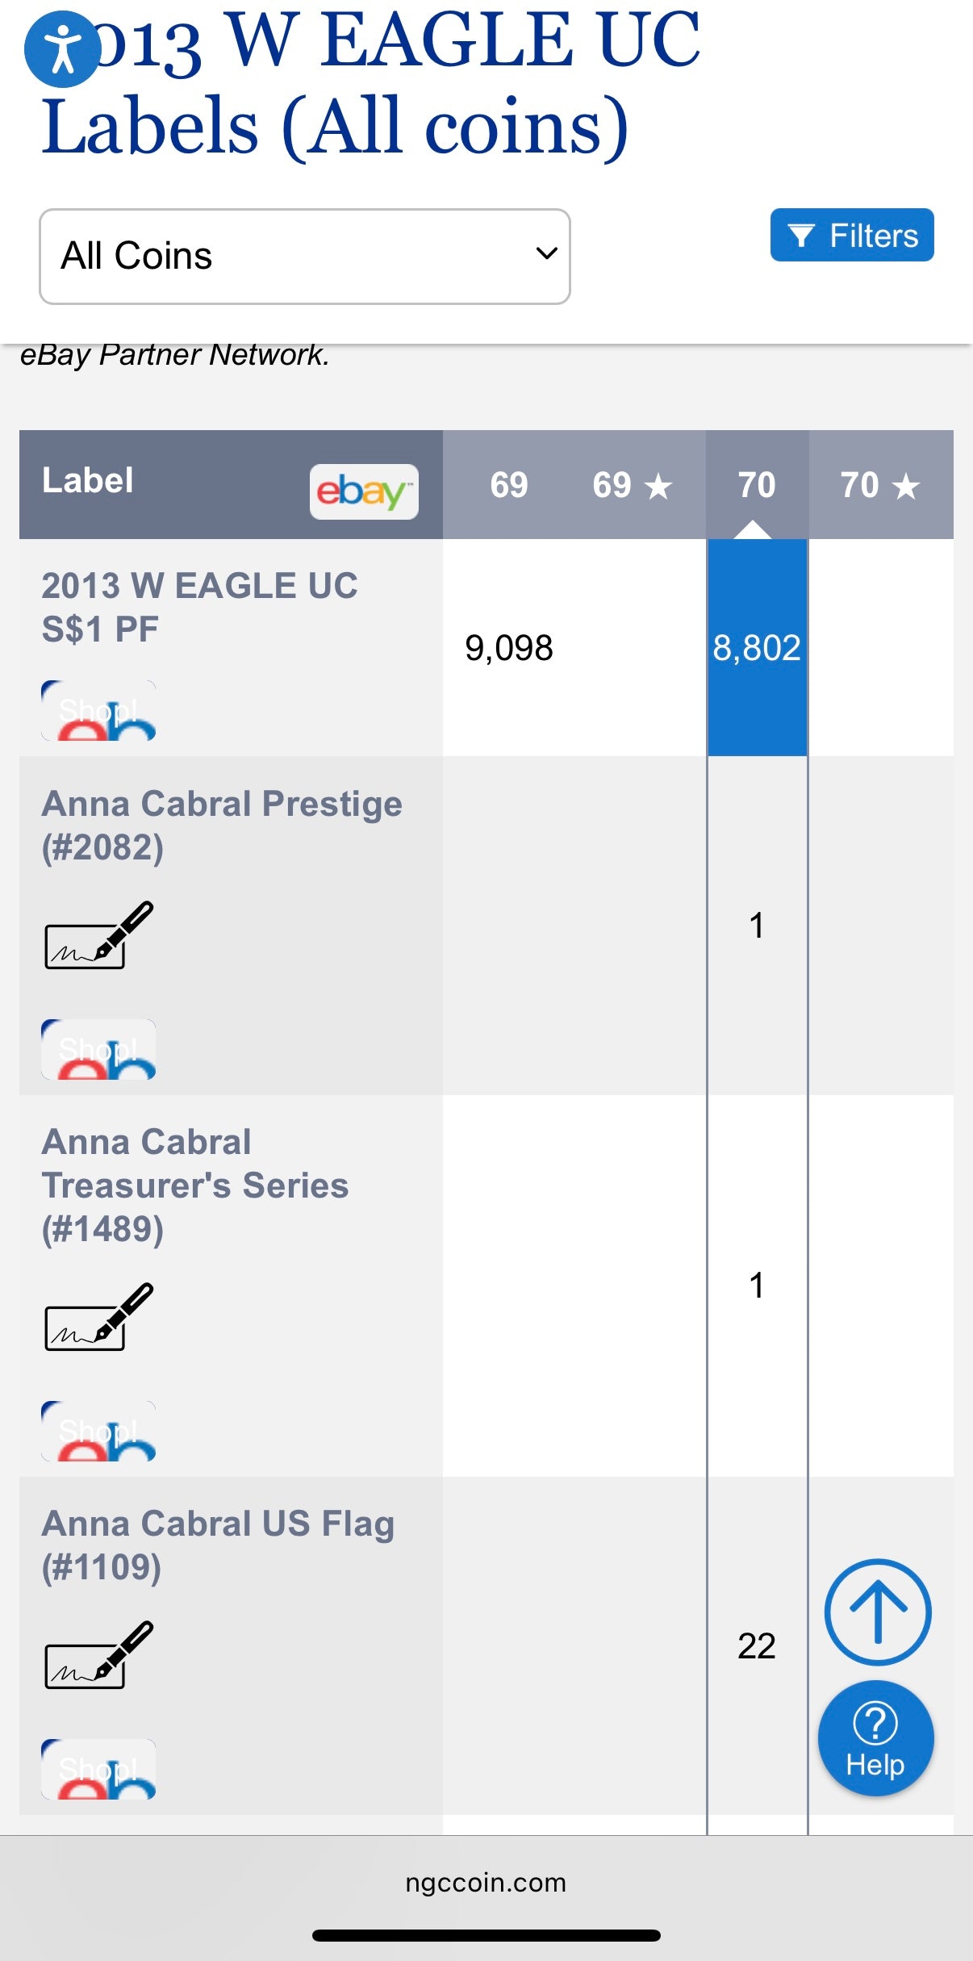Viewport: 973px width, 1961px height.
Task: Select the 69 star grade column header
Action: 632,485
